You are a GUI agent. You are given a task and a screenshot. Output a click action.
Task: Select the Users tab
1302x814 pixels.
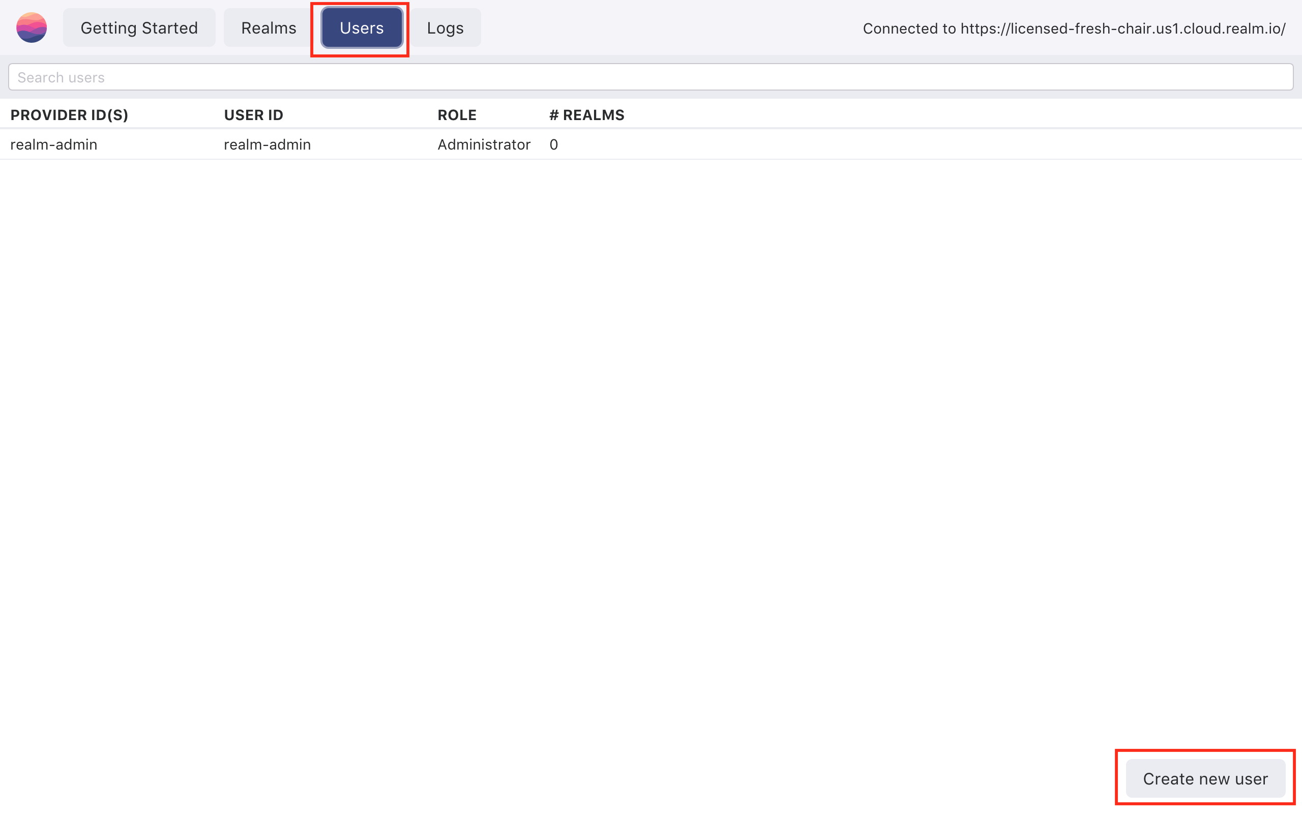click(362, 27)
